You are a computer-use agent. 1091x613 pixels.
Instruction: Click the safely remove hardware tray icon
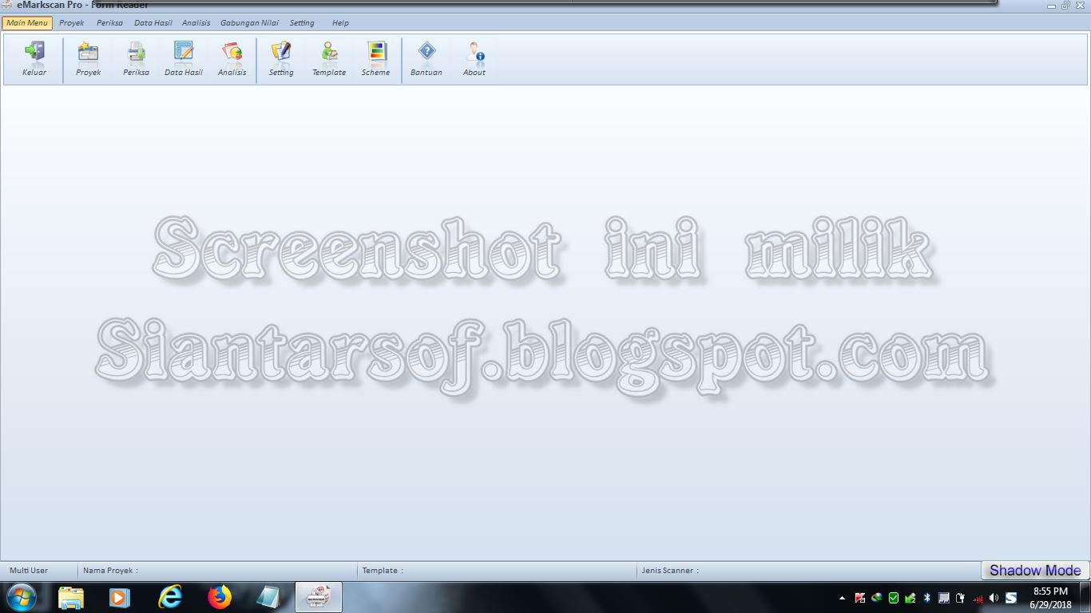(910, 598)
